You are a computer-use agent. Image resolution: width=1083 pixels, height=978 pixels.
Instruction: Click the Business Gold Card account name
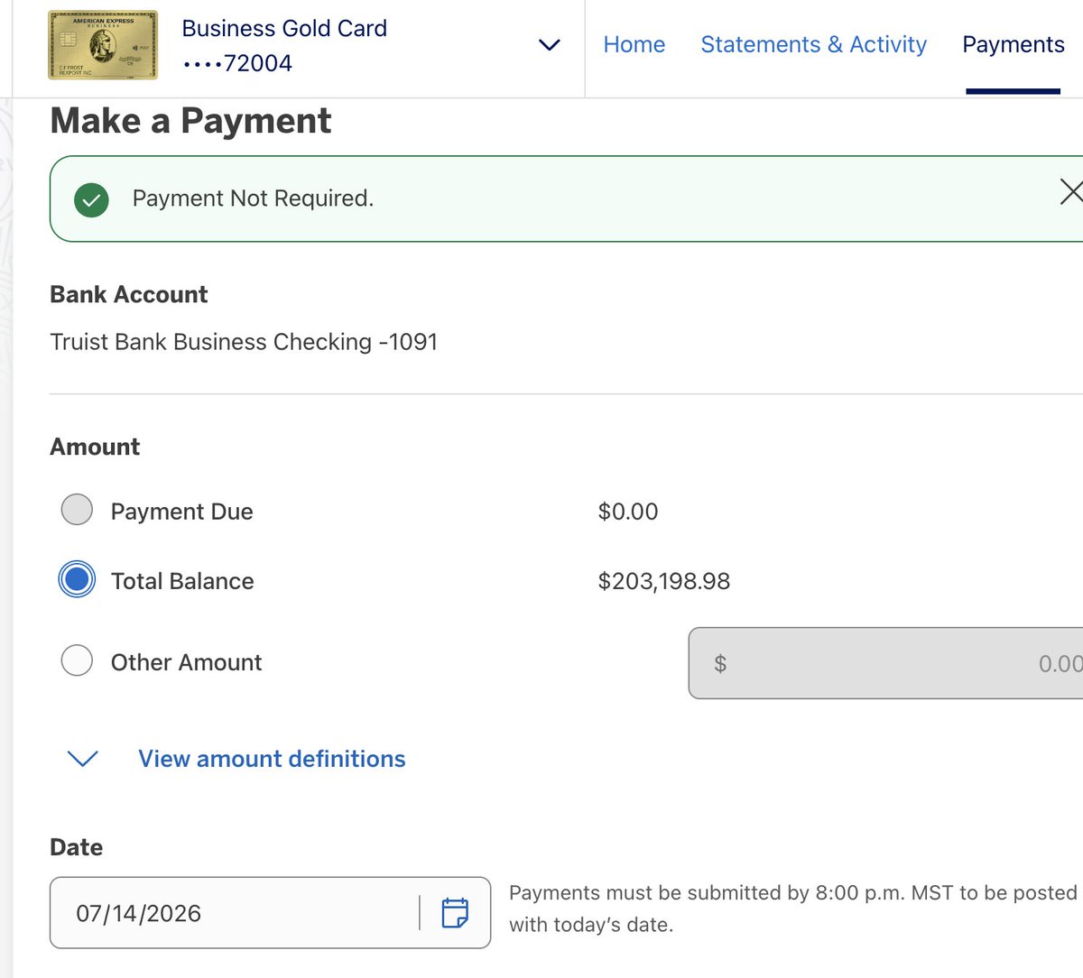(284, 28)
